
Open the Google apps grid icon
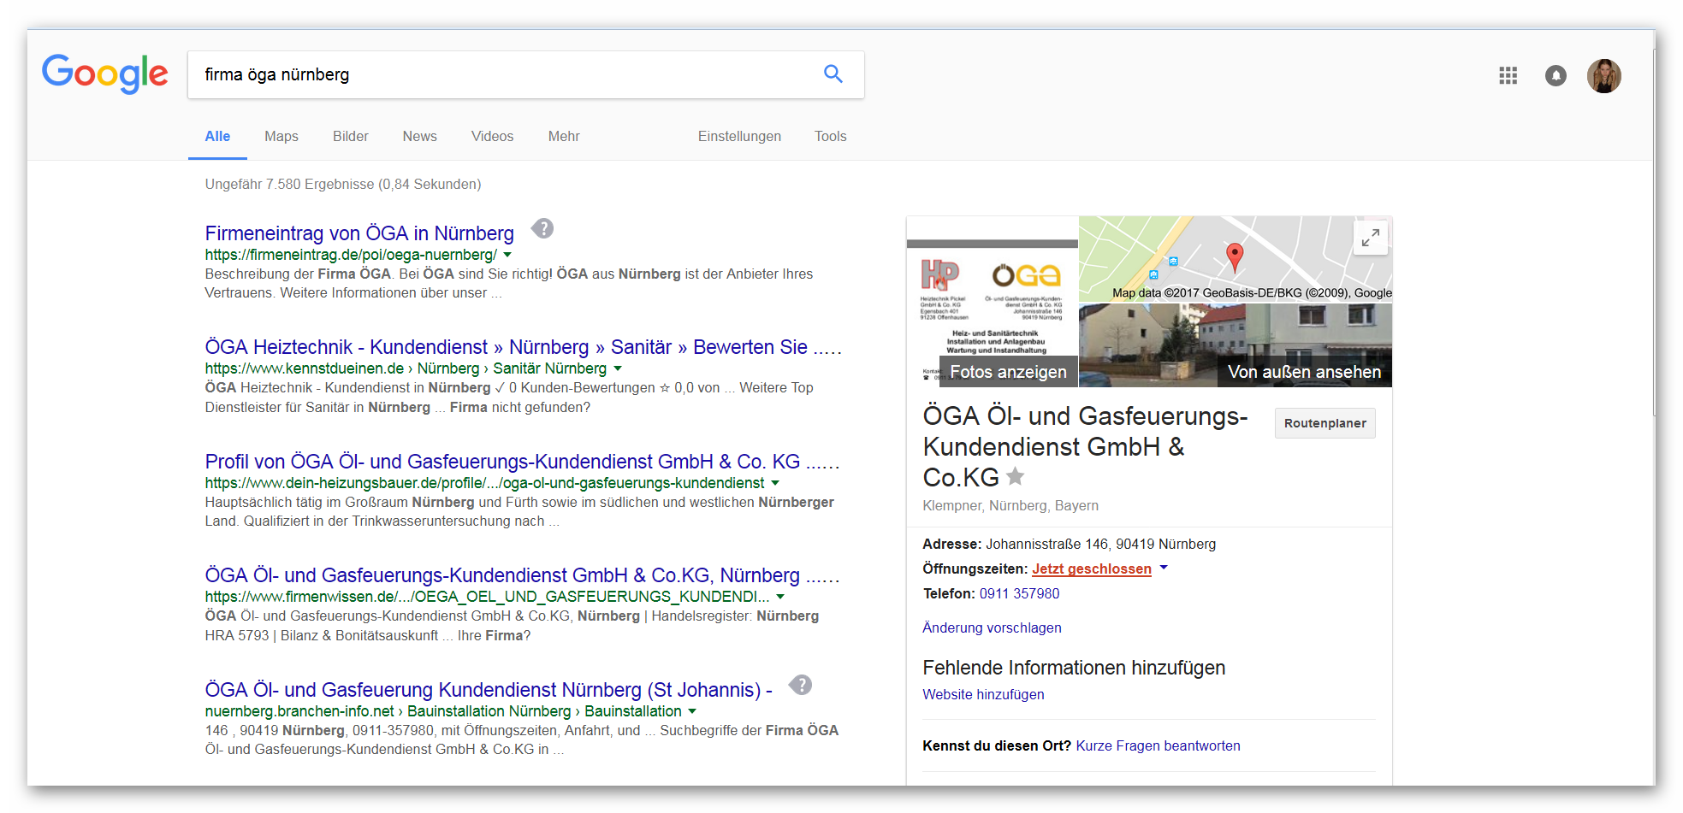pos(1508,76)
